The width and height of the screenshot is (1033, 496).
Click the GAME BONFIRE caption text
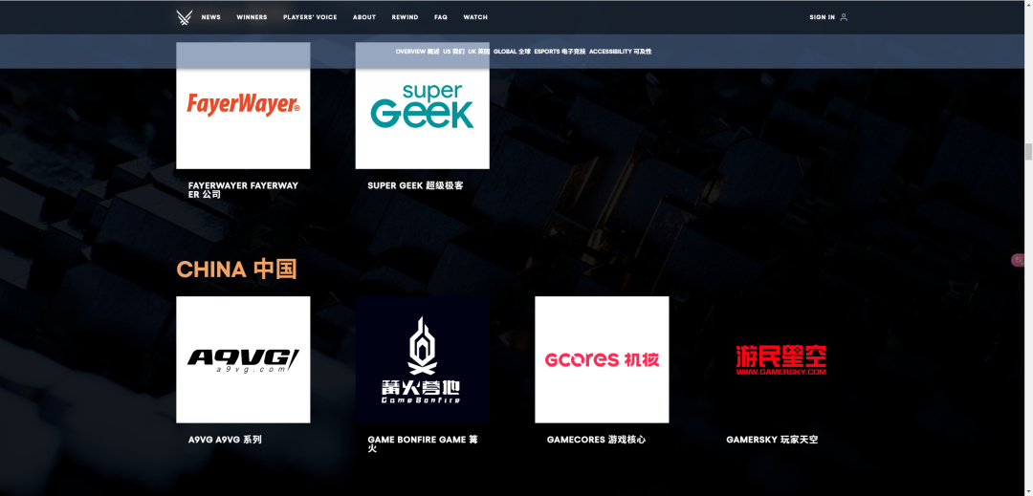(x=423, y=444)
